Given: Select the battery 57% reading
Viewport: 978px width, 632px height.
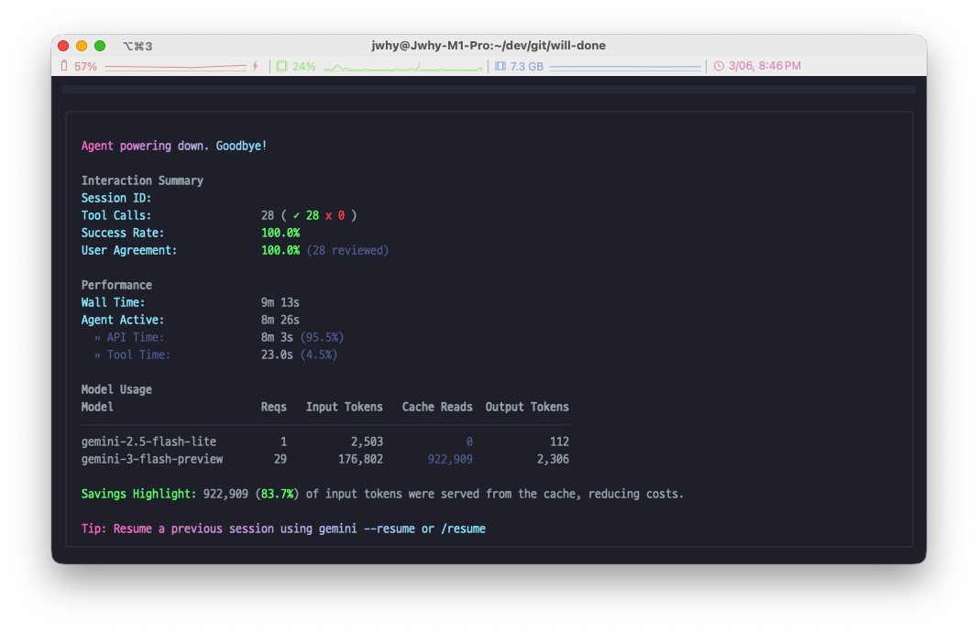Looking at the screenshot, I should point(85,66).
